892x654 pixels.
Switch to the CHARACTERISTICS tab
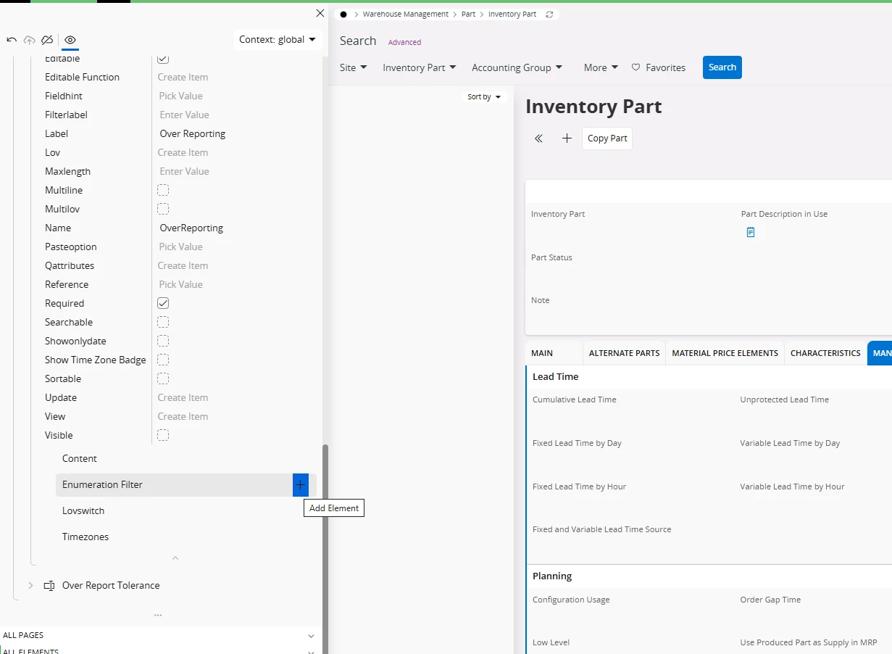(825, 353)
